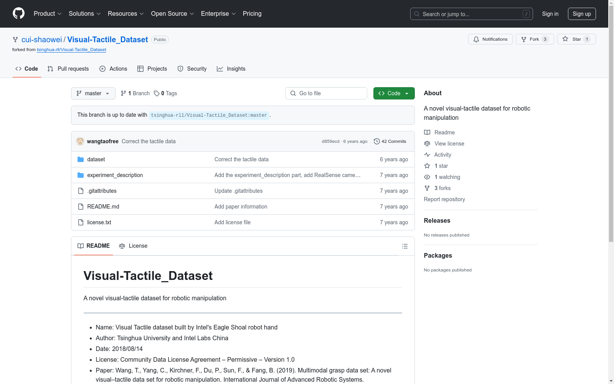Click the Pull requests tab icon
Viewport: 614px width, 384px height.
click(50, 69)
